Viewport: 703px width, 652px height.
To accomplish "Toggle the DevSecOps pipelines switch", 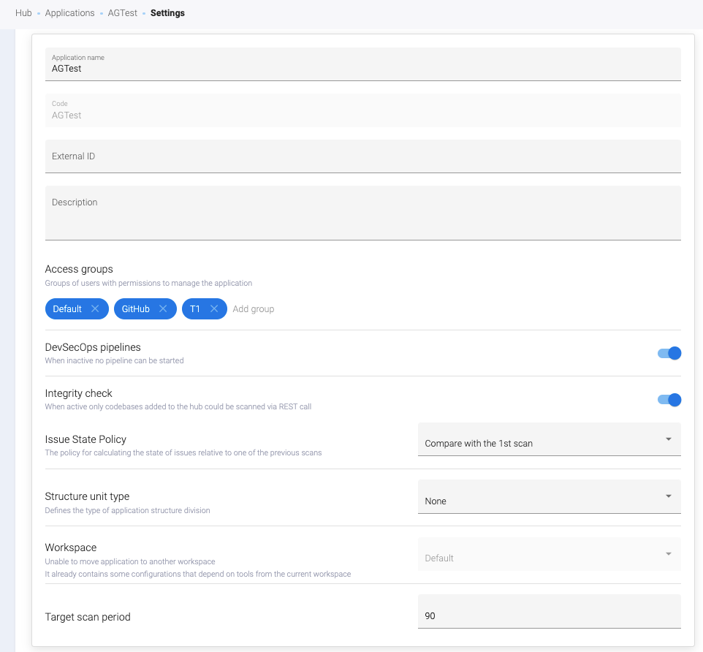I will 669,354.
